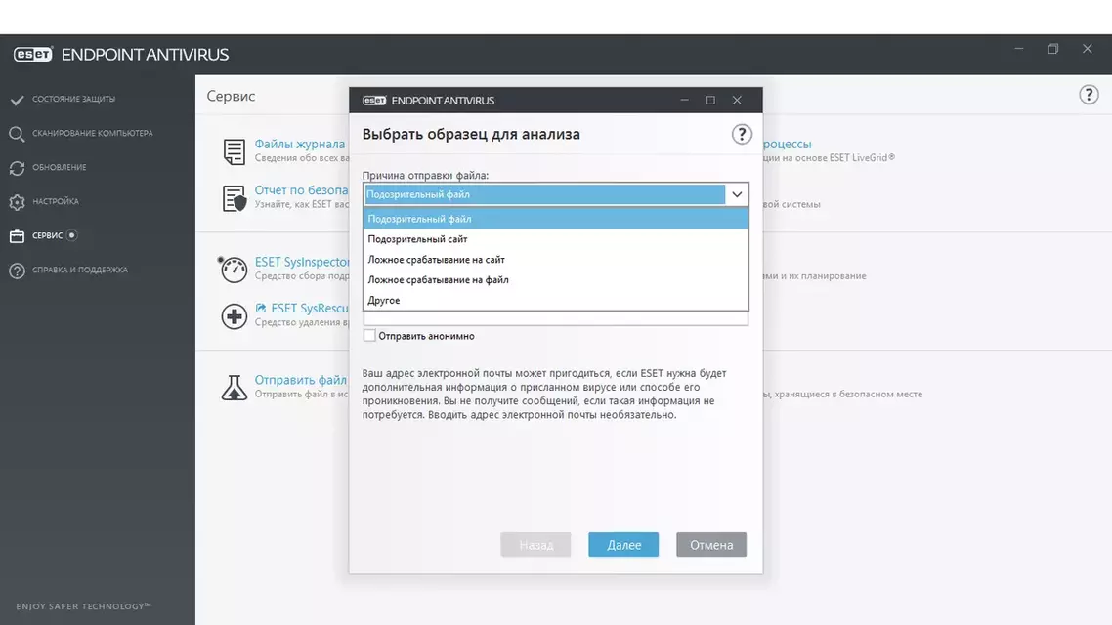This screenshot has width=1112, height=625.
Task: Open the main window help question icon
Action: click(x=1089, y=95)
